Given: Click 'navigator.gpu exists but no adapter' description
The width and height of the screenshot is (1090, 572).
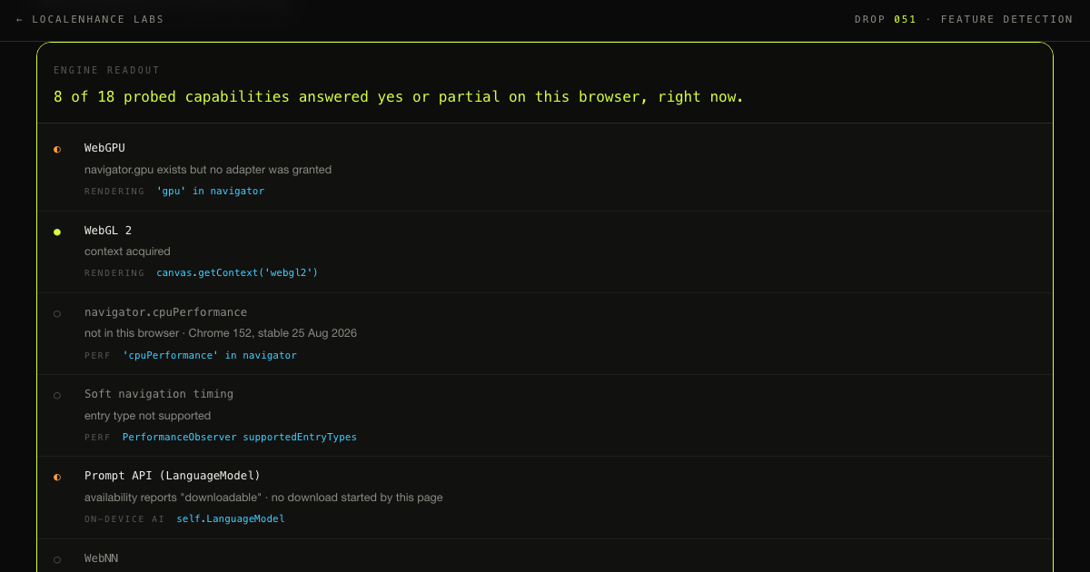Looking at the screenshot, I should click(x=208, y=170).
